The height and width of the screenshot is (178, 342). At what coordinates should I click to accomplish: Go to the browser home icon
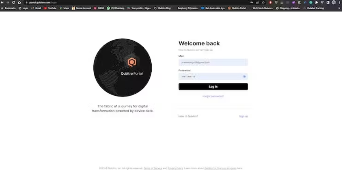[x=19, y=2]
